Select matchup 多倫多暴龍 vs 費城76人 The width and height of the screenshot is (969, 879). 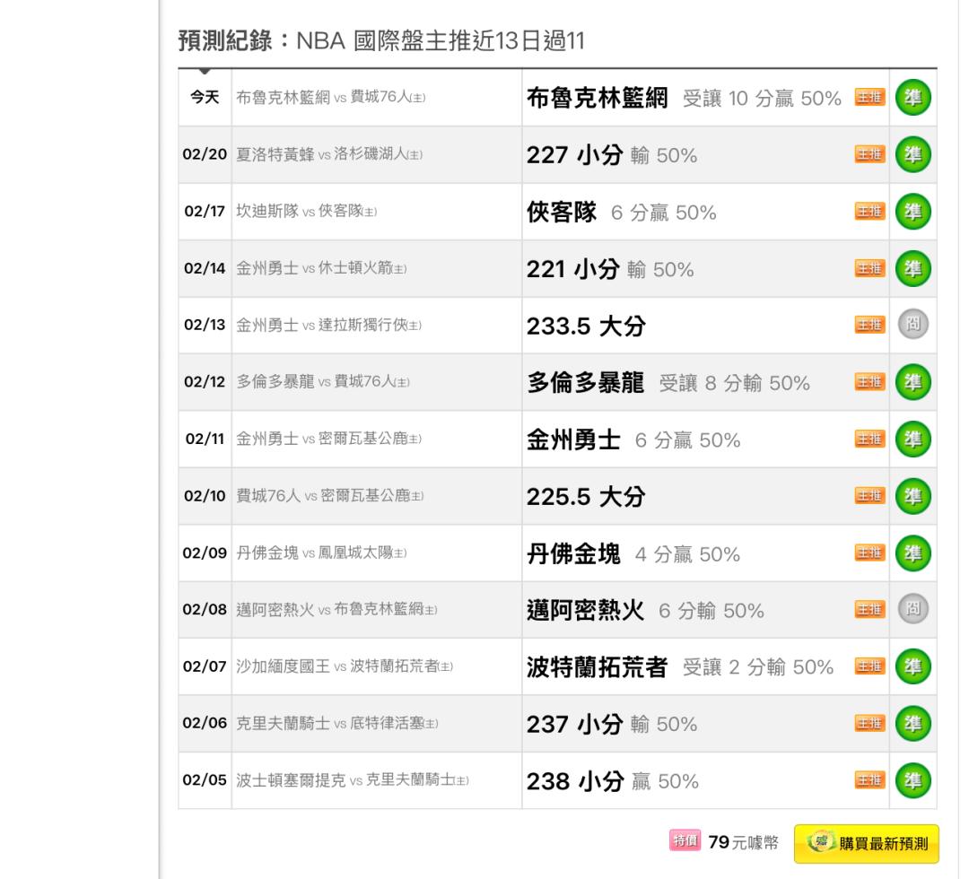(x=323, y=382)
